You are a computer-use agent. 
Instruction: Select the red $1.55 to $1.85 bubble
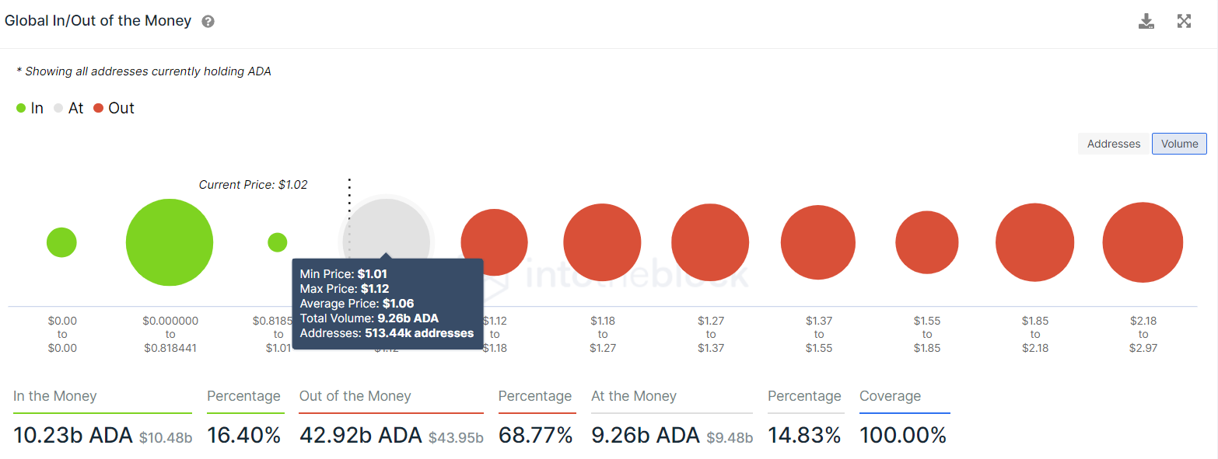pos(926,242)
